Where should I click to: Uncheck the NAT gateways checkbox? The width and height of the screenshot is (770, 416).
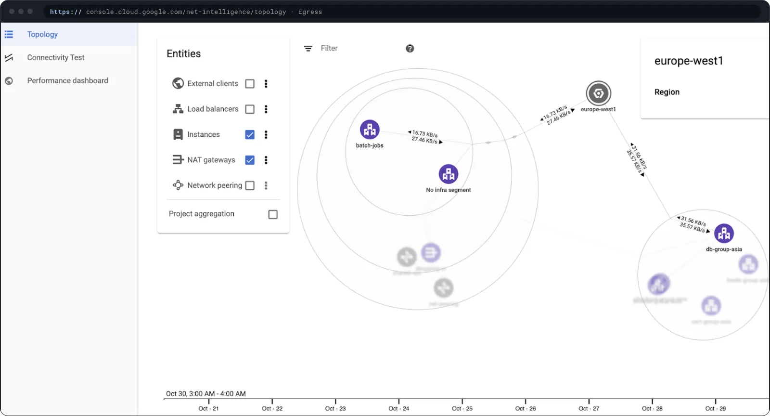pos(250,160)
